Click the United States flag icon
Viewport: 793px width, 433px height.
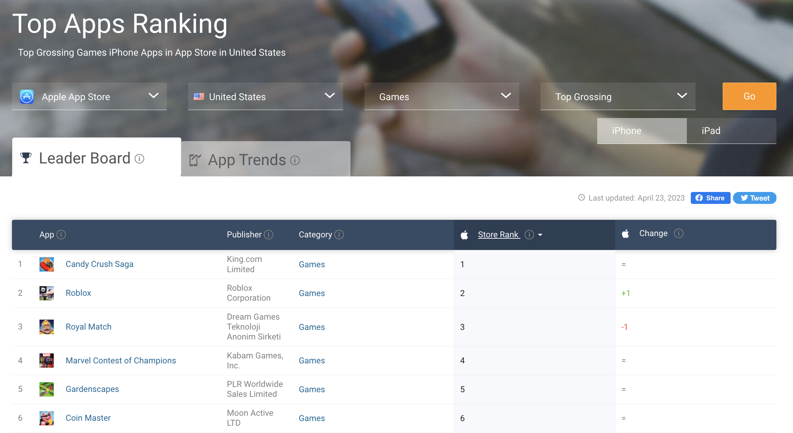199,96
